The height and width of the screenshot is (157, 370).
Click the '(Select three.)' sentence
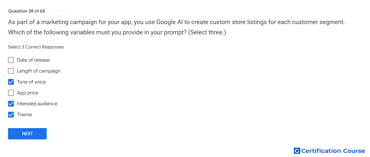click(207, 32)
